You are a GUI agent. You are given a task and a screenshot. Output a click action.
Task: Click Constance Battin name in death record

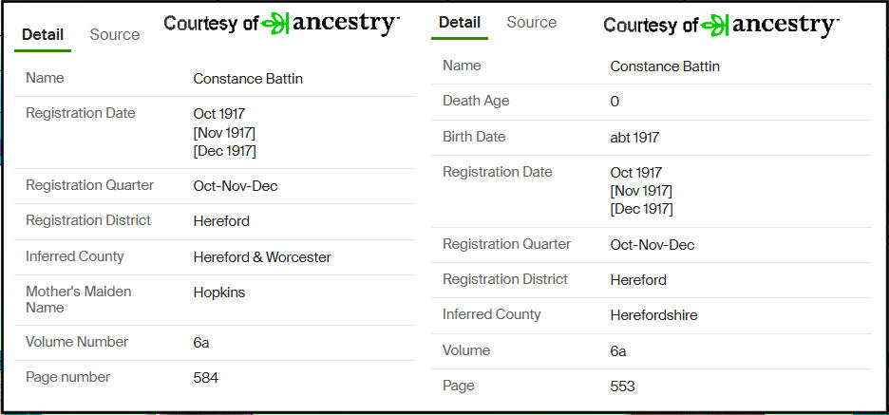coord(665,66)
